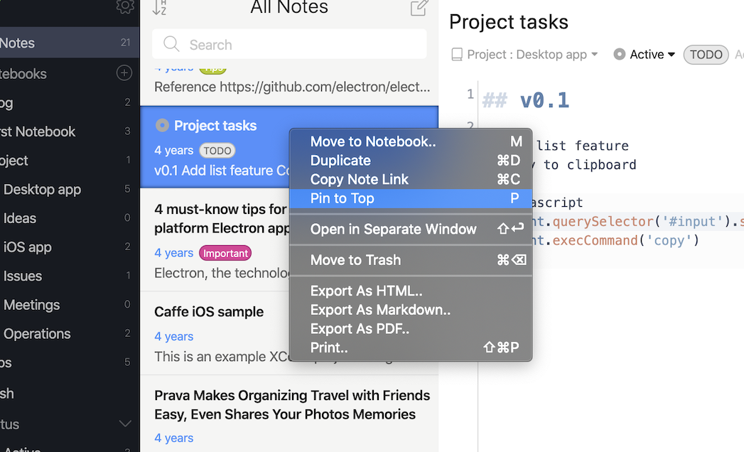
Task: Open the Caffe iOS sample note
Action: (209, 312)
